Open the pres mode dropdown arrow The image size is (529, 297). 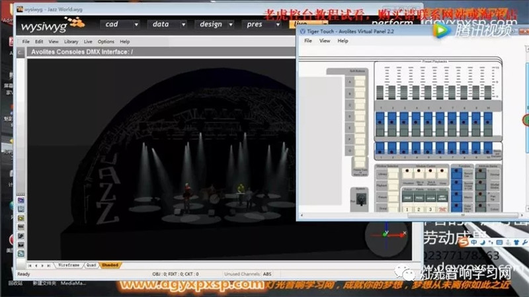pyautogui.click(x=278, y=24)
